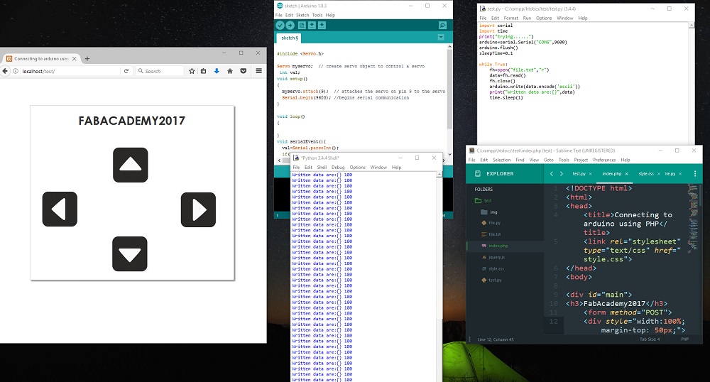
Task: Click the up arrow button on webpage
Action: (131, 165)
